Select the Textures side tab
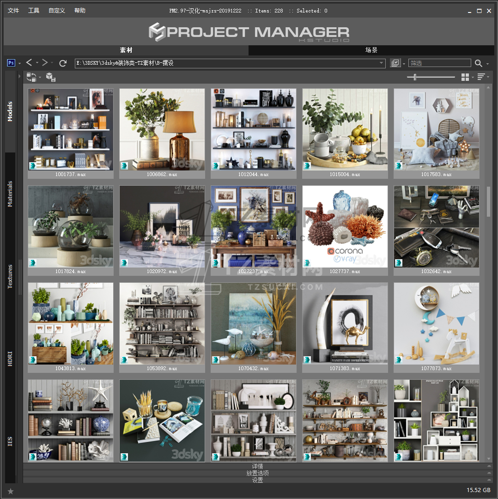Viewport: 498px width, 499px height. coord(10,277)
